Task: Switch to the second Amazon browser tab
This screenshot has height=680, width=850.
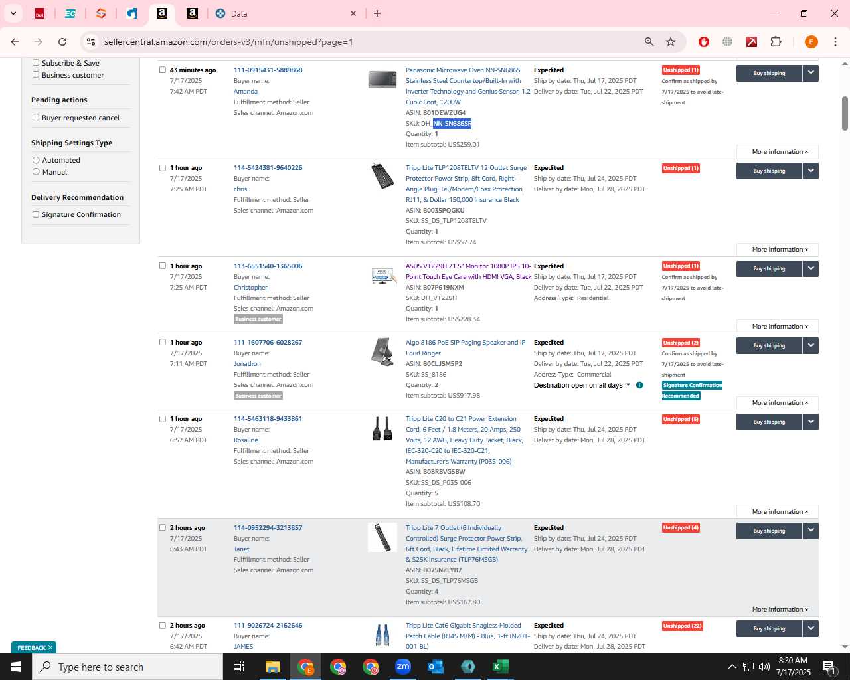Action: 193,13
